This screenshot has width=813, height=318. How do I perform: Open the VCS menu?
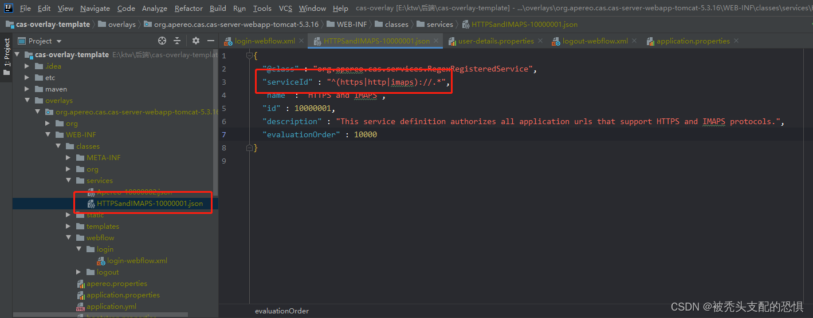(285, 8)
